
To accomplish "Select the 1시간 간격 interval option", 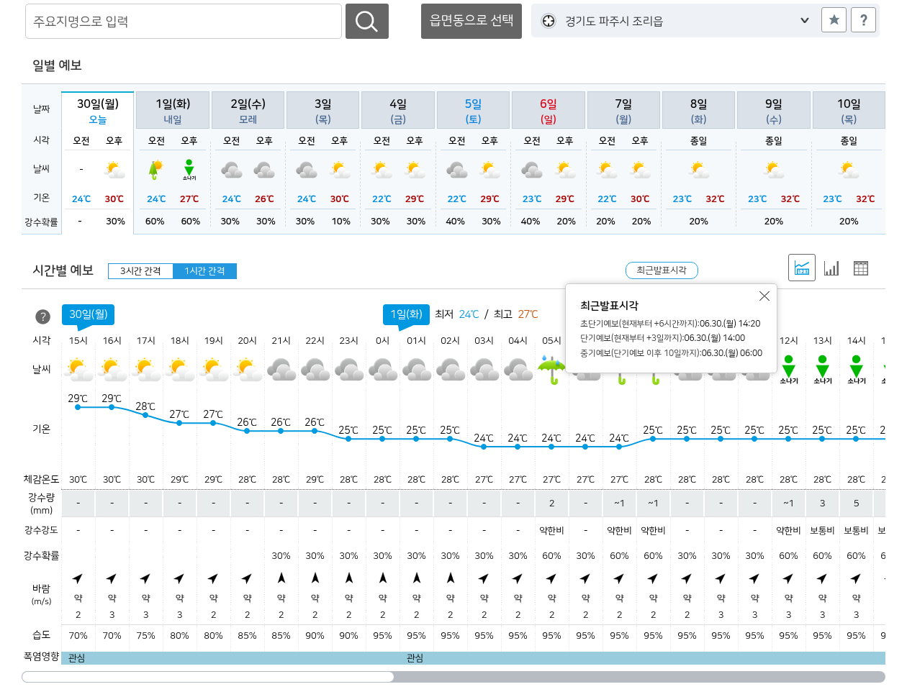I will tap(204, 271).
